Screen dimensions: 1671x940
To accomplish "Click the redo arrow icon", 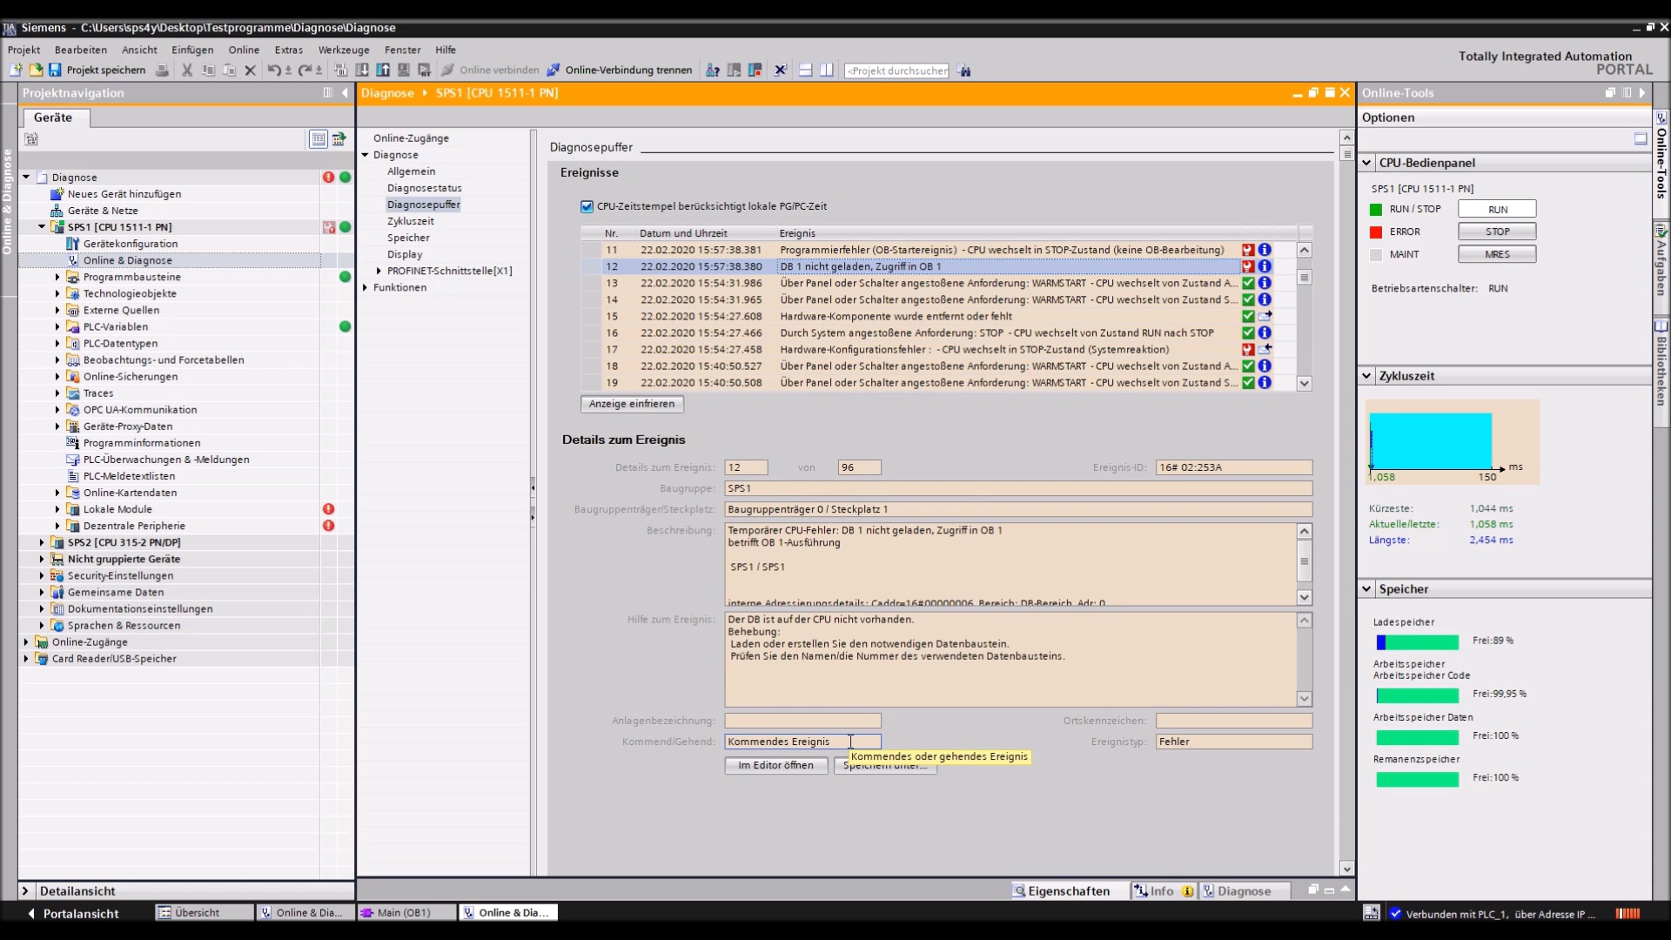I will 305,70.
